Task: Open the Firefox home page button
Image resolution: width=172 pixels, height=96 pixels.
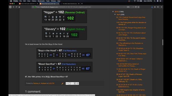Action: point(19,7)
